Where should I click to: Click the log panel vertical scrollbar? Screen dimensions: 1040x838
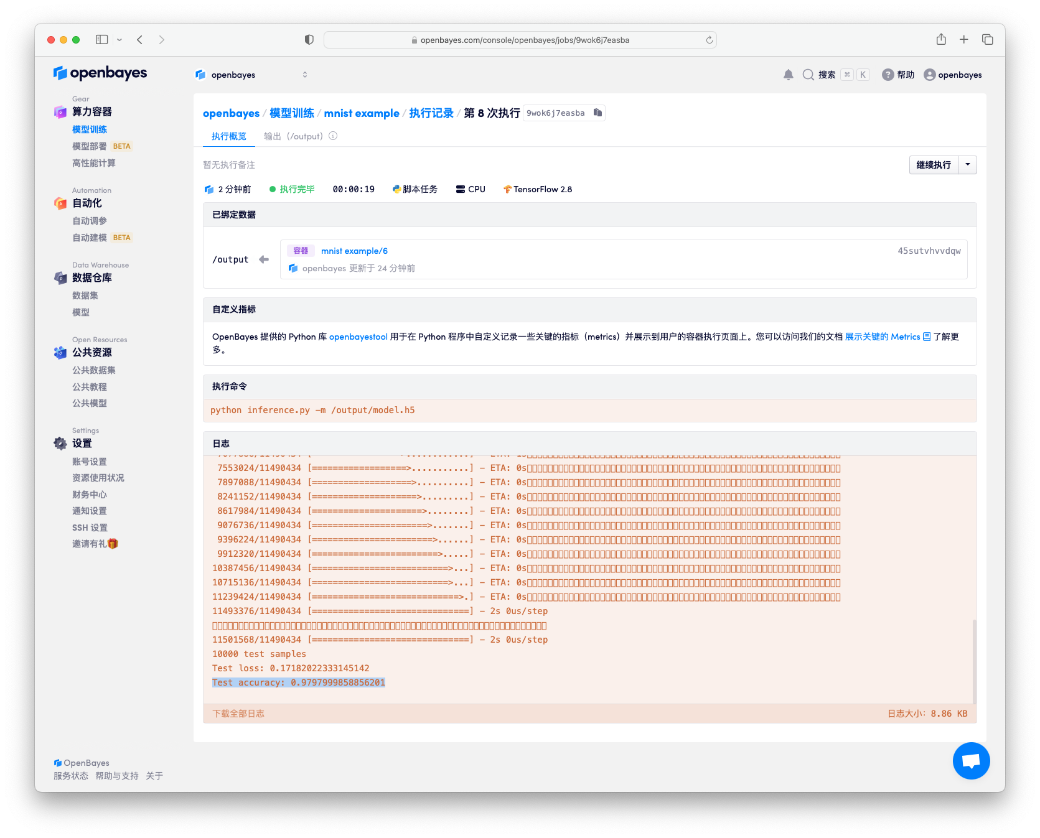[x=973, y=659]
